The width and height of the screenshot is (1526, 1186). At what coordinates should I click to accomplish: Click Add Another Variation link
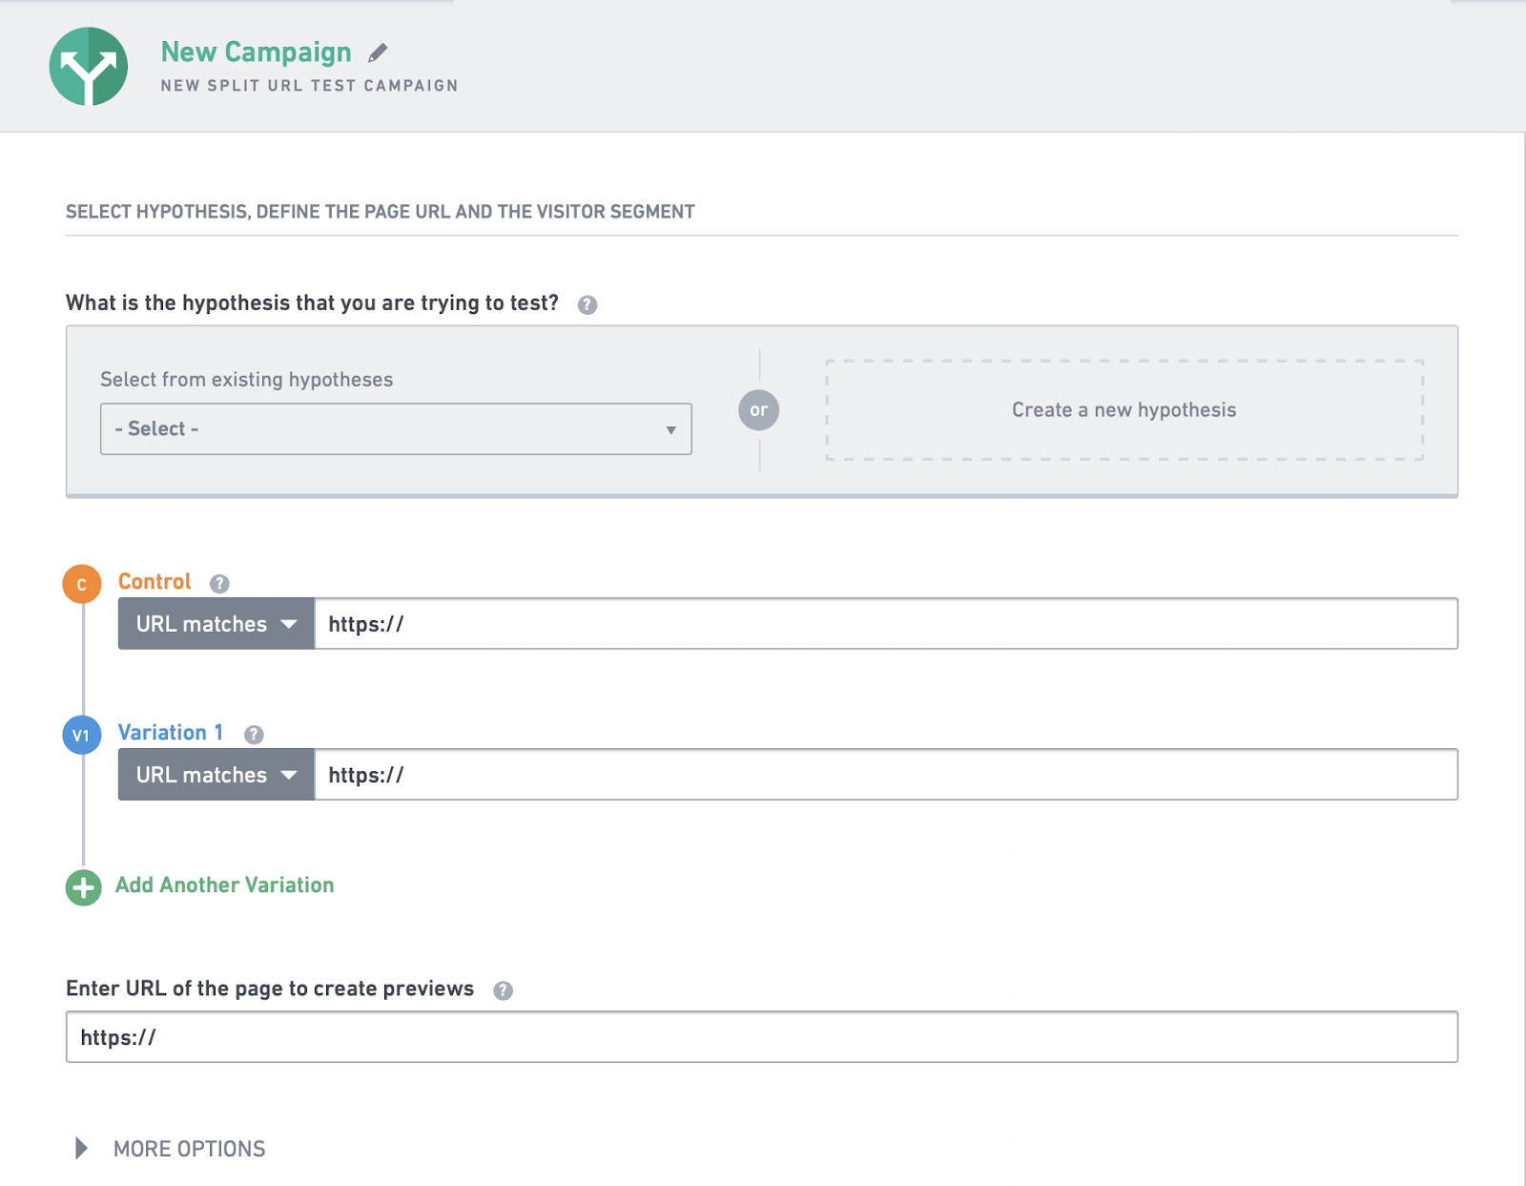coord(225,885)
